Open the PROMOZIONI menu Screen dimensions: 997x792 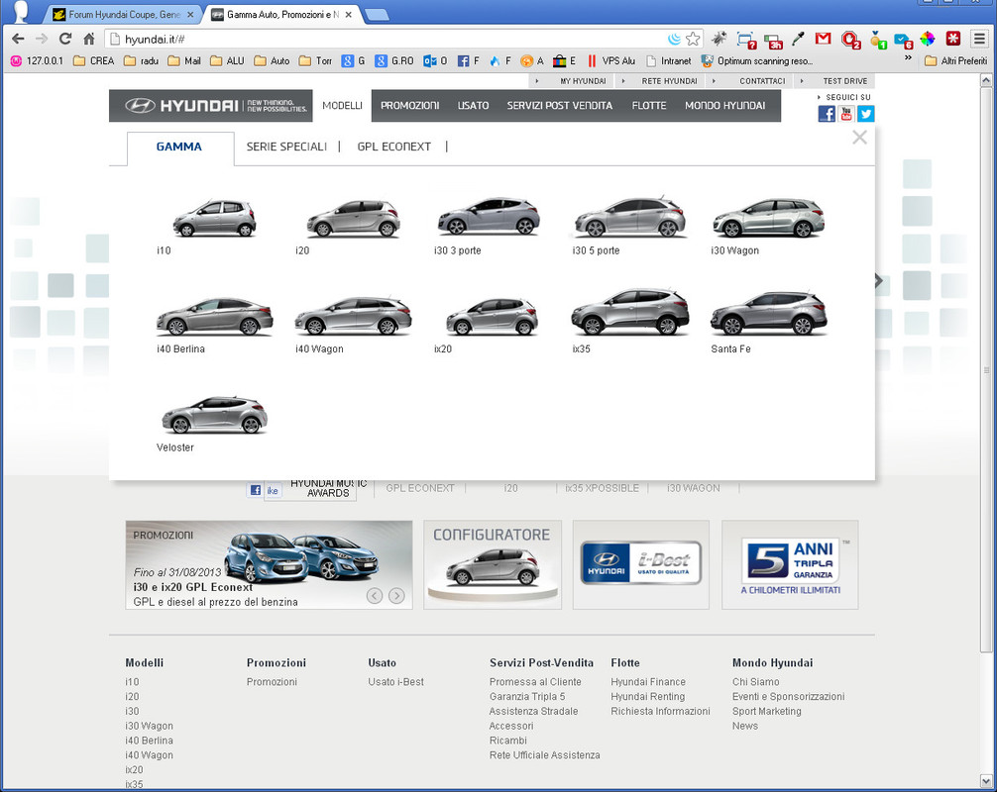409,105
